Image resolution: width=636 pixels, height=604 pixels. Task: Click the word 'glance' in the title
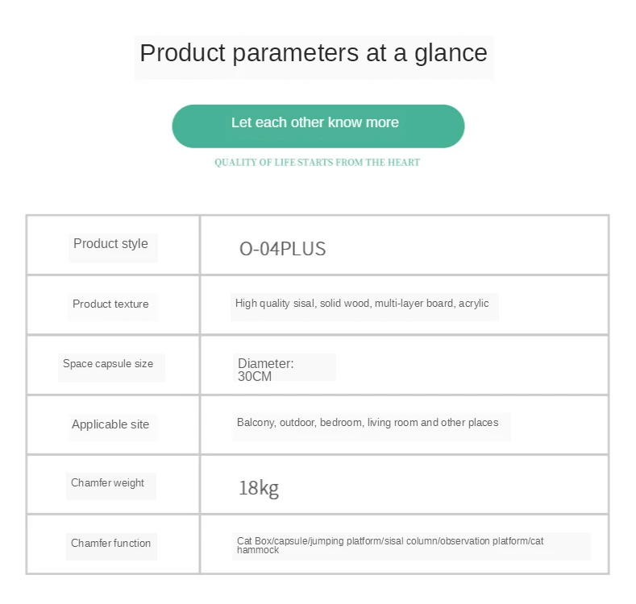click(x=451, y=54)
